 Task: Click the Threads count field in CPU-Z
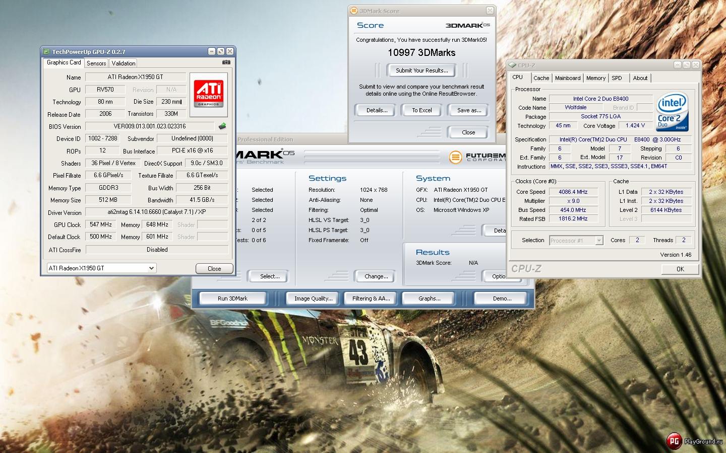684,240
